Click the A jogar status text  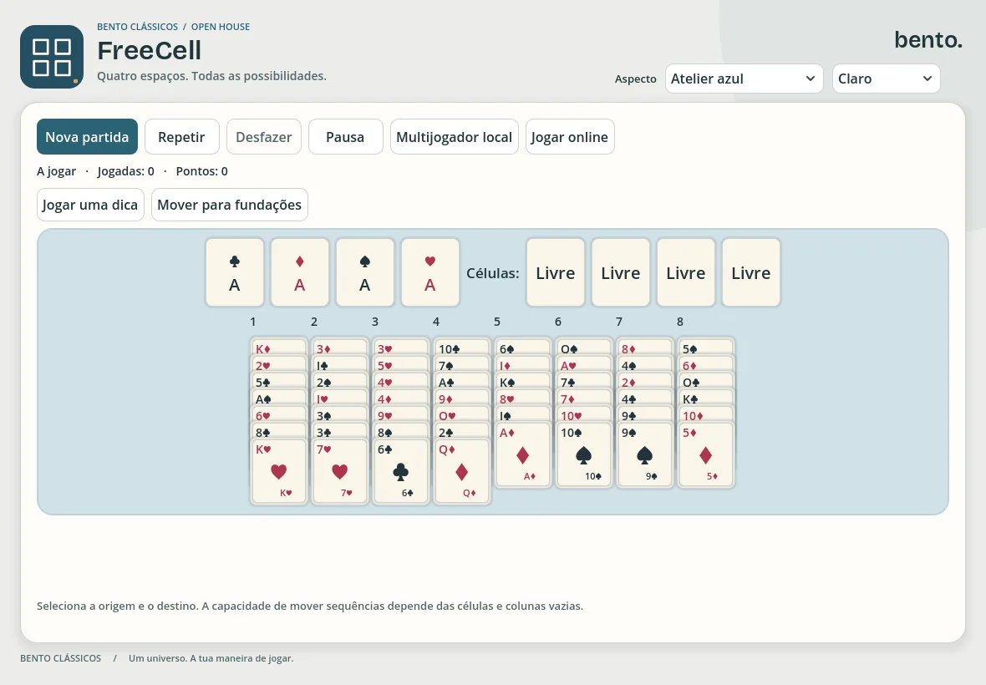57,171
